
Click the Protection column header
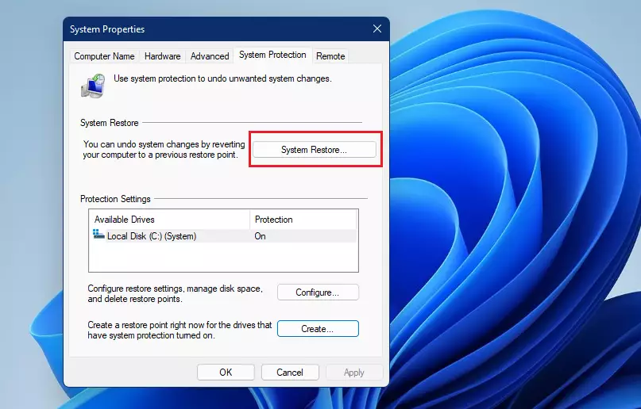pos(303,220)
